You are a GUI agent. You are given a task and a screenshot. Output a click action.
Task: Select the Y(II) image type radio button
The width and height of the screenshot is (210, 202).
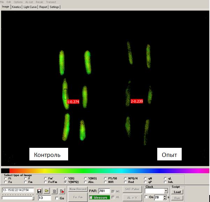click(x=66, y=178)
